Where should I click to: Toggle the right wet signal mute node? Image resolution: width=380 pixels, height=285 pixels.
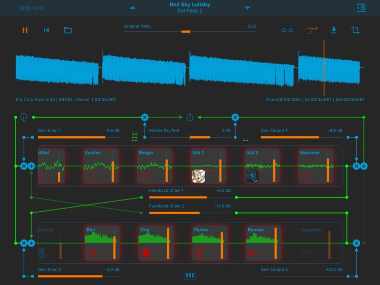click(x=235, y=117)
